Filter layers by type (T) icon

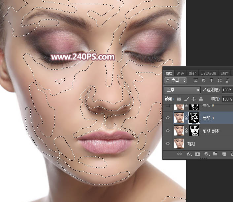pyautogui.click(x=212, y=81)
